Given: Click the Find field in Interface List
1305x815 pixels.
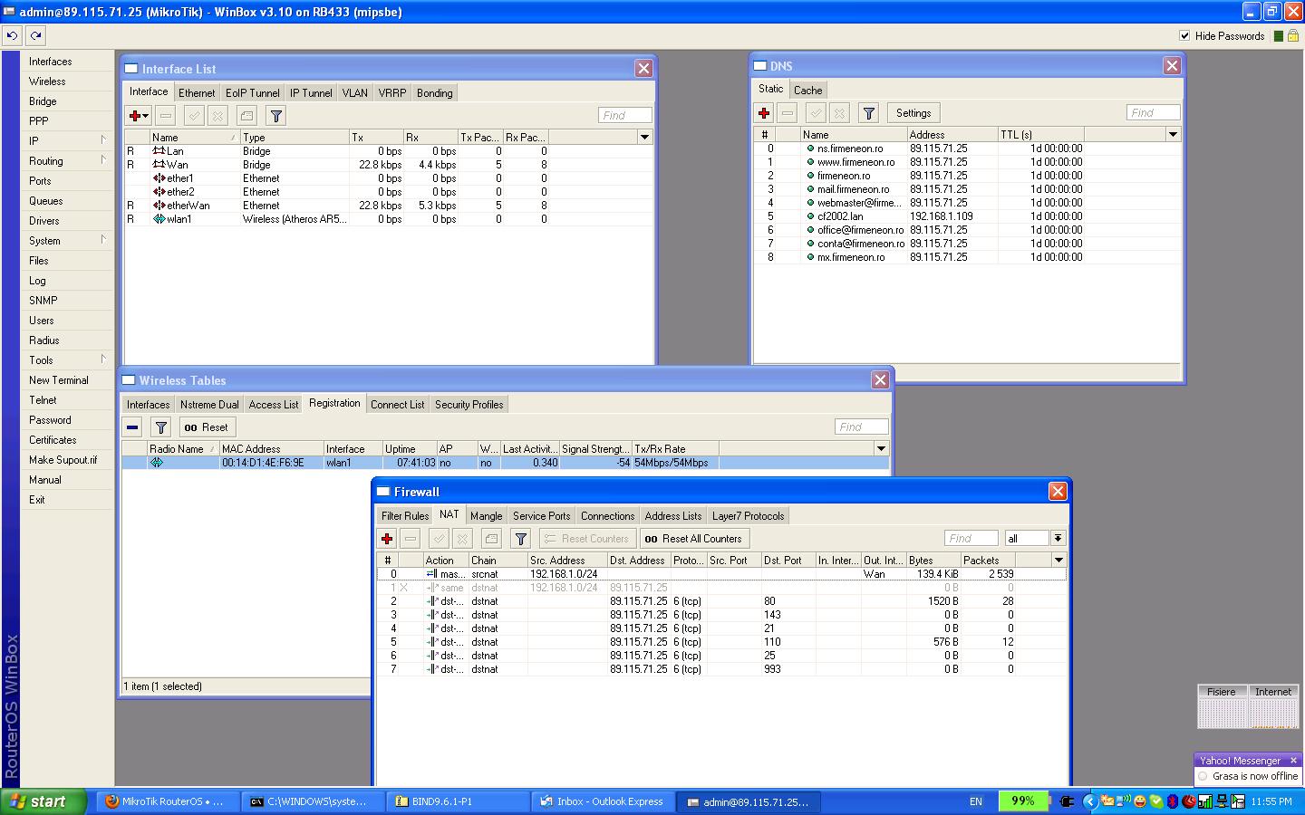Looking at the screenshot, I should (x=625, y=116).
